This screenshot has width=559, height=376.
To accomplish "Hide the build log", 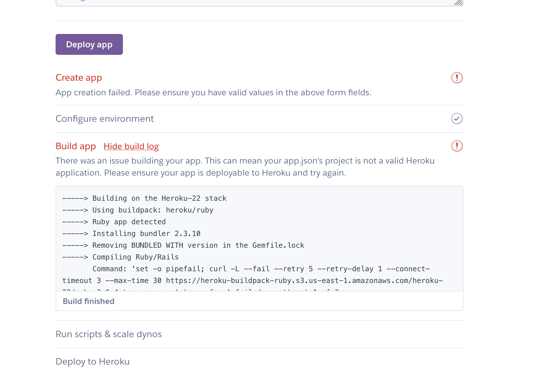I will (131, 146).
